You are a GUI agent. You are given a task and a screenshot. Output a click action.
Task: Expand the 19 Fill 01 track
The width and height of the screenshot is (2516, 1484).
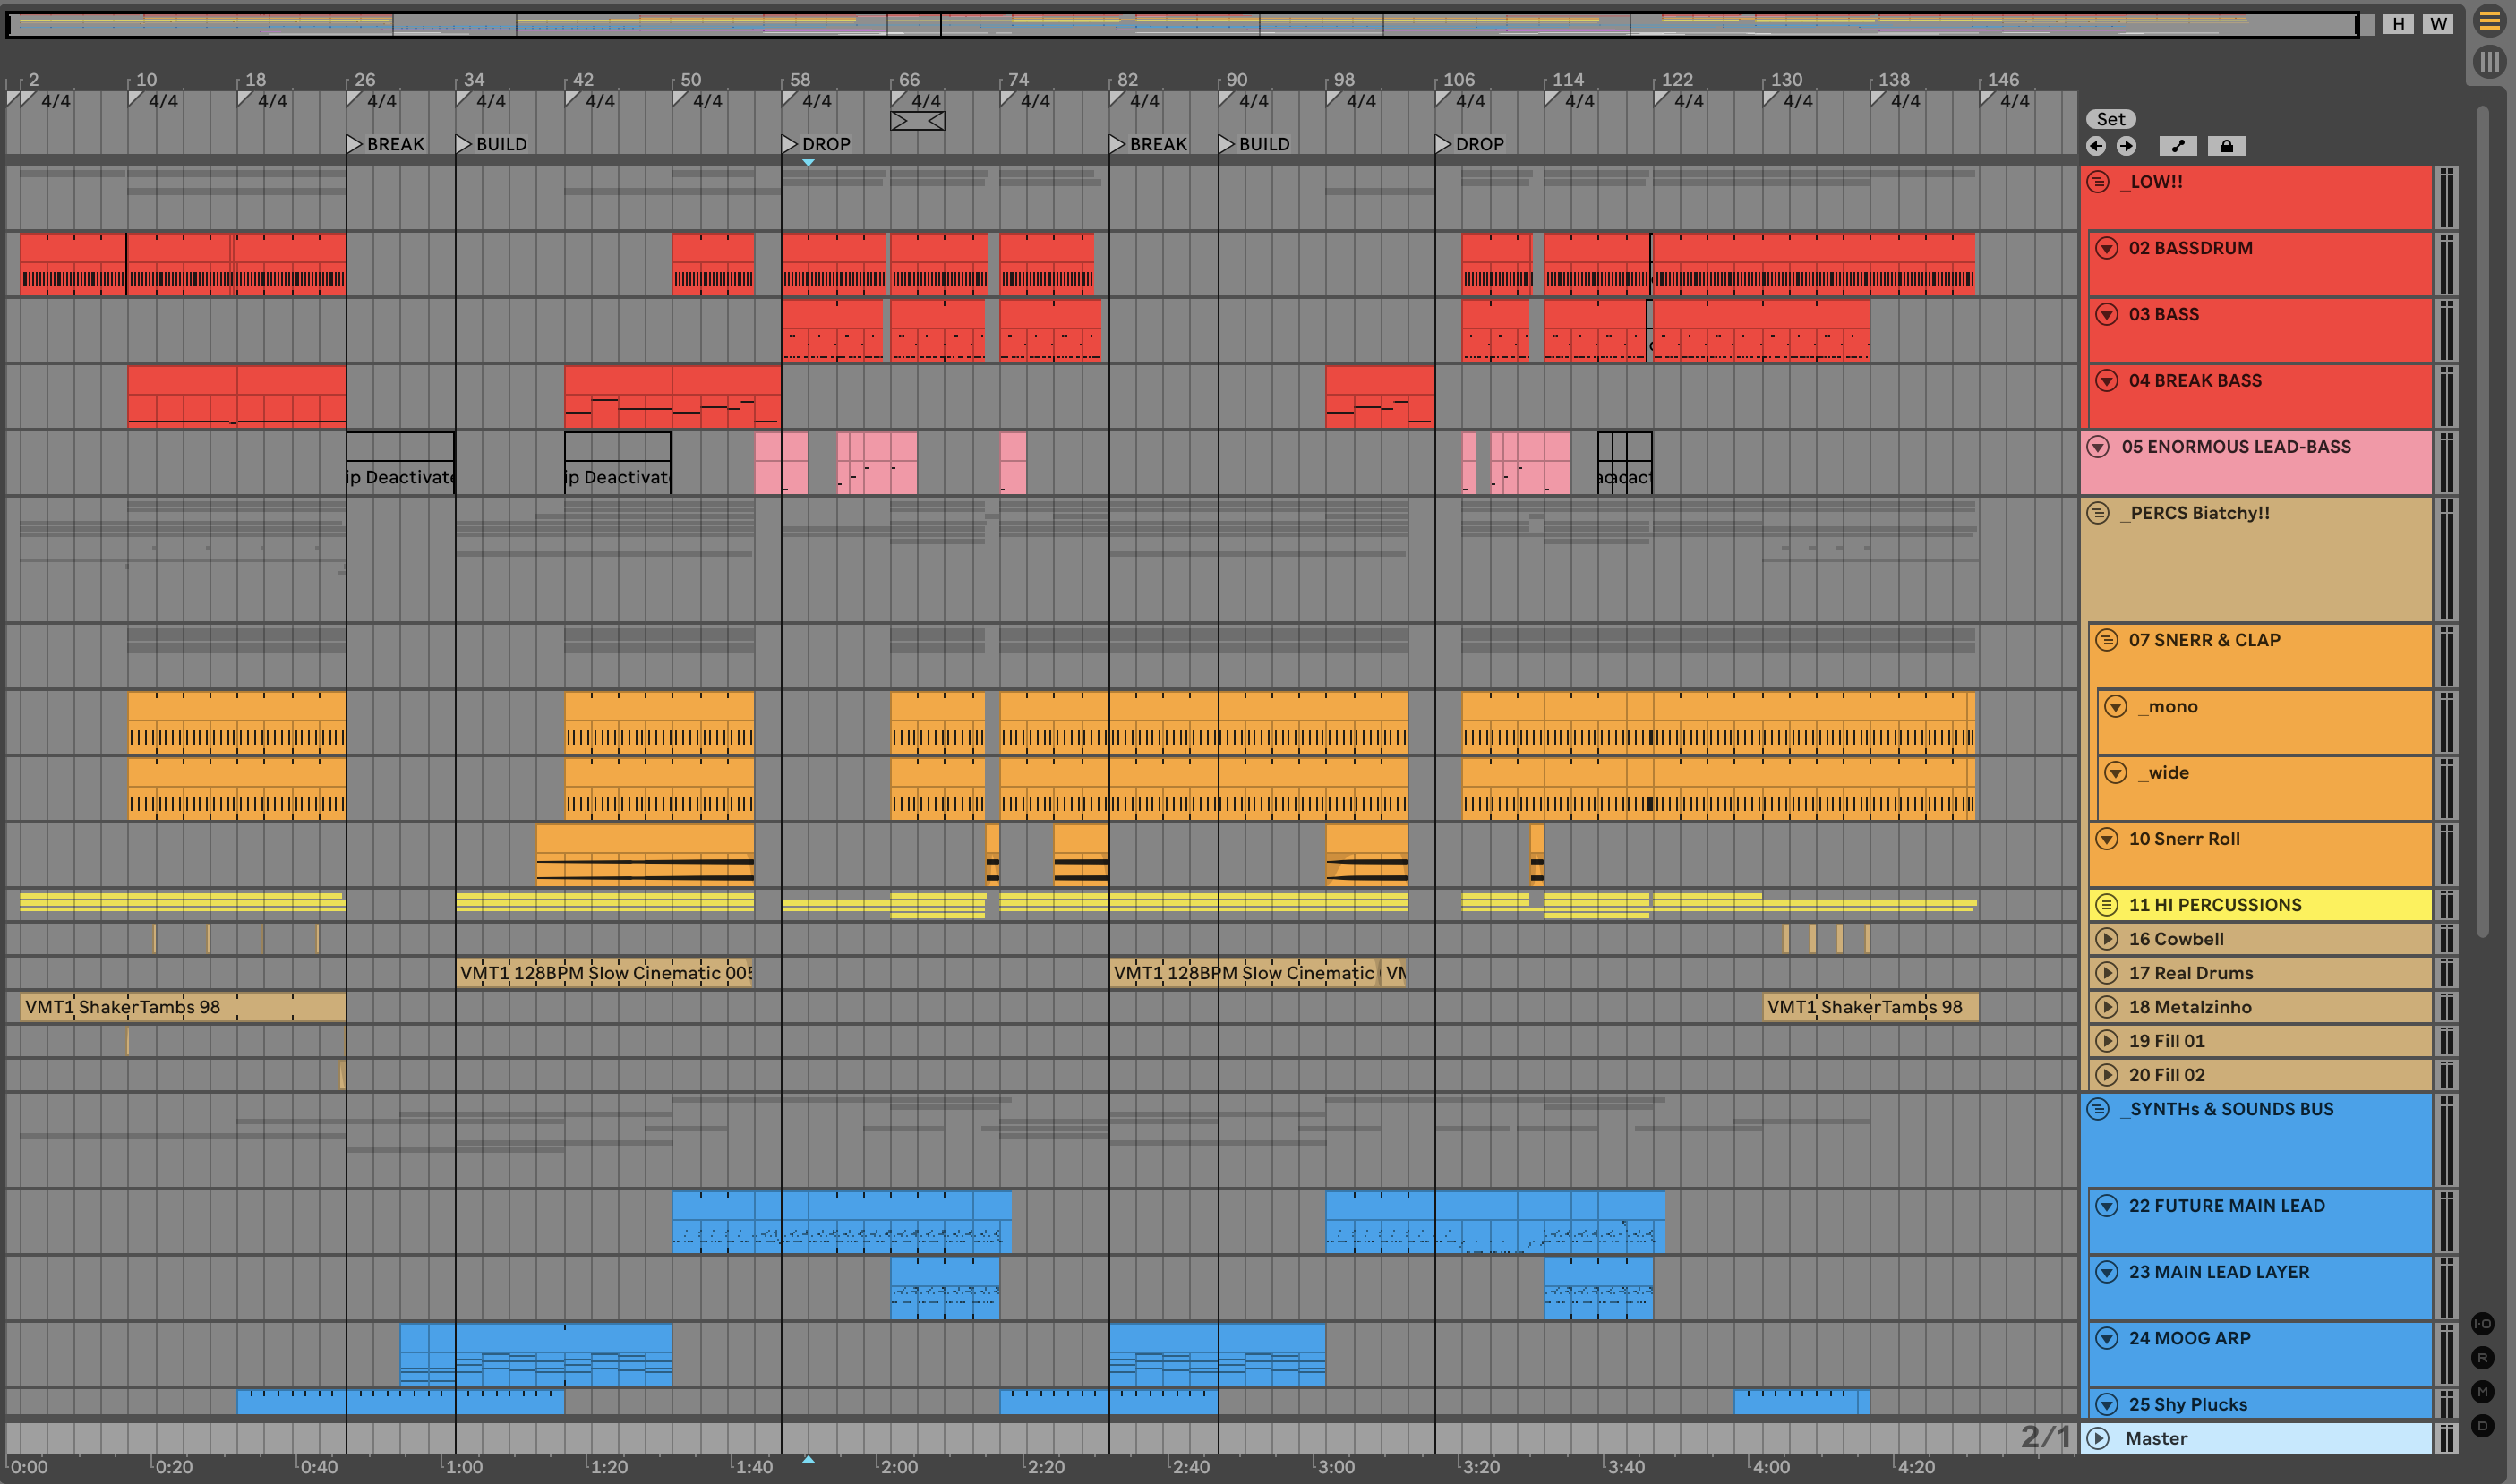tap(2107, 1041)
